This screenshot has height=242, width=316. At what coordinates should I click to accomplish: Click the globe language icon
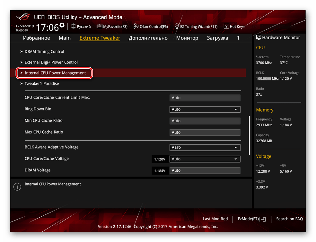point(73,26)
